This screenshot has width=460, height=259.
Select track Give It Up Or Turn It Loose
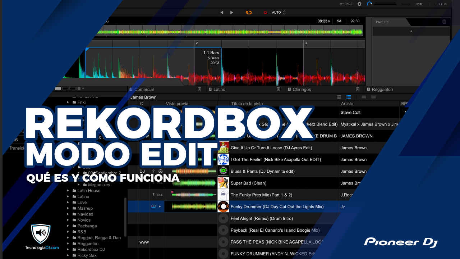pos(271,148)
